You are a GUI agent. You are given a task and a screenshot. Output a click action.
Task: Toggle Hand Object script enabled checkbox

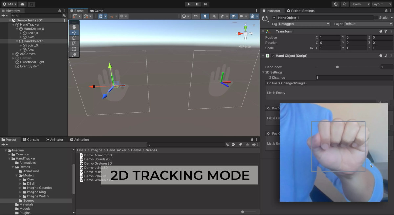point(273,56)
